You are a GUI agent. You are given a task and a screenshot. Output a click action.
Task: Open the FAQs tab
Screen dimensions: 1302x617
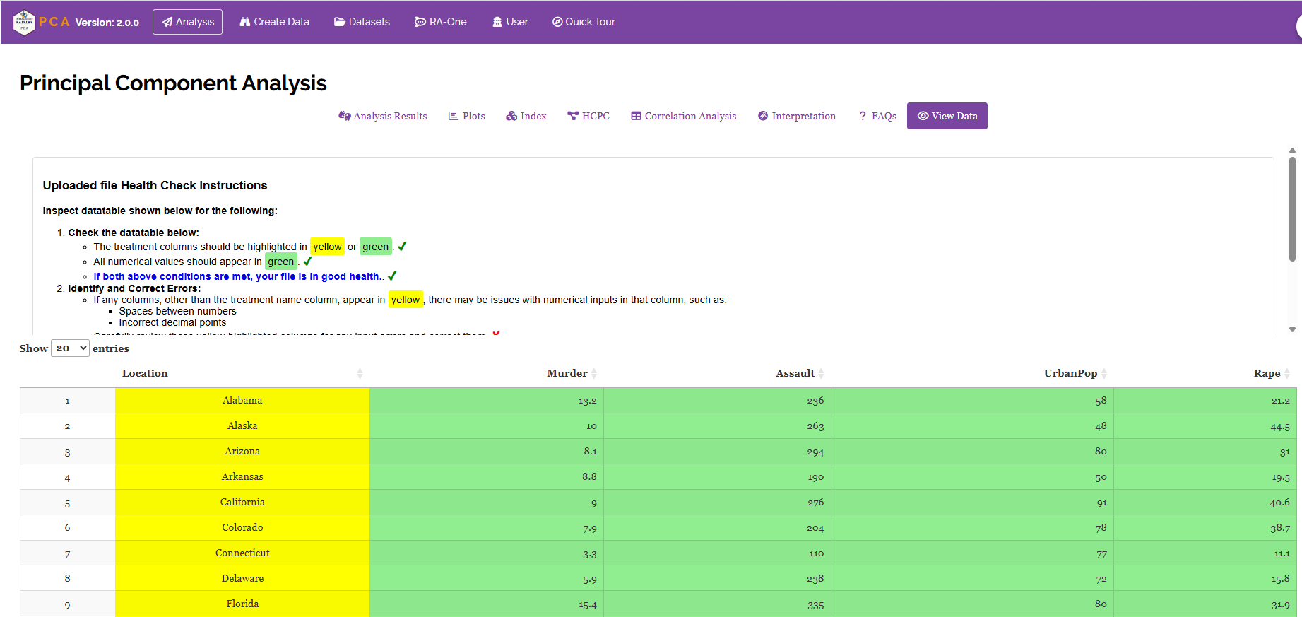click(x=877, y=116)
